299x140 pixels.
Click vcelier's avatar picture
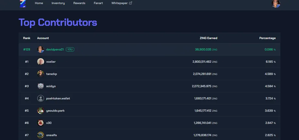[41, 62]
